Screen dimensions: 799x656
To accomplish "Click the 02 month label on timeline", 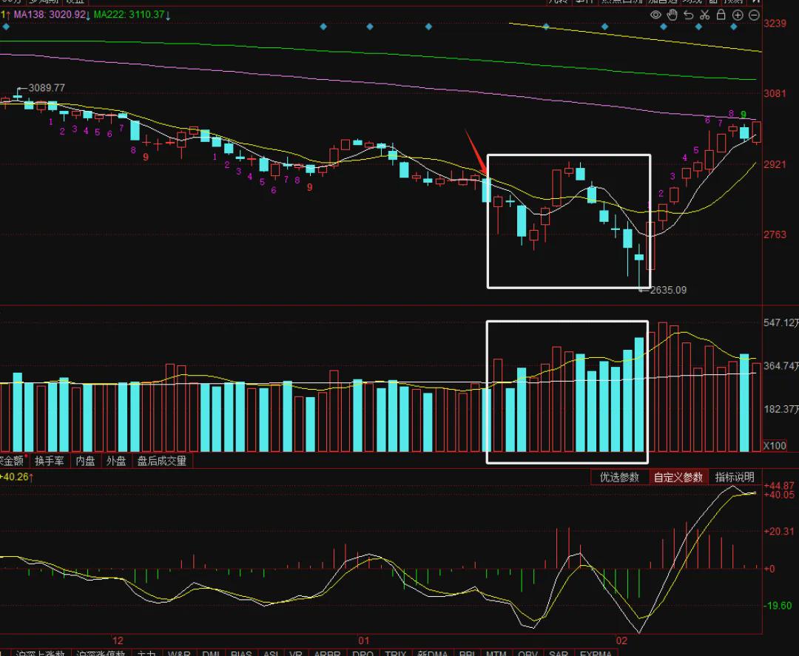I will click(x=621, y=640).
